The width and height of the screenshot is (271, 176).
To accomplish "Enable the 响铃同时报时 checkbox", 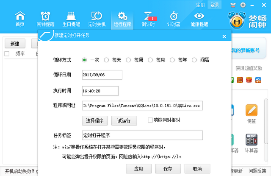I will (x=150, y=120).
